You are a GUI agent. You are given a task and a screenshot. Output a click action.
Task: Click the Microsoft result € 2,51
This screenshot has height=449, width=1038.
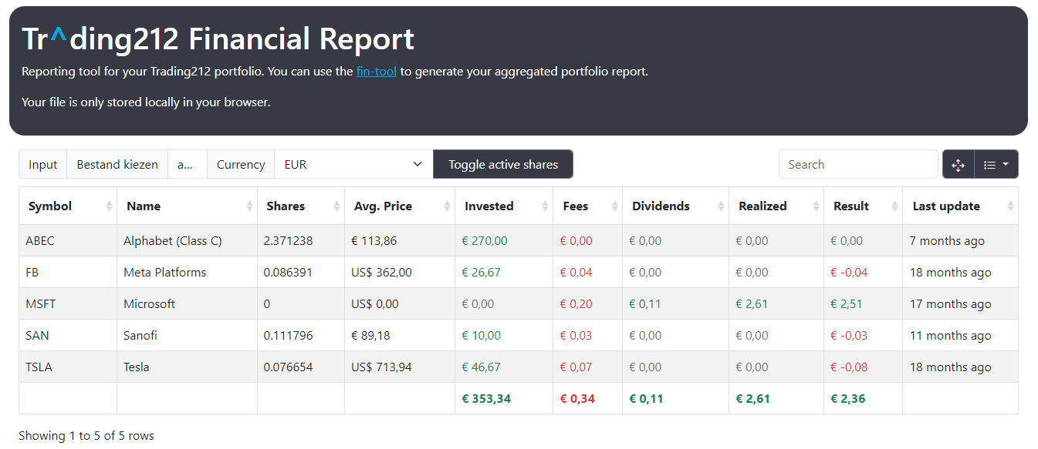[x=847, y=304]
